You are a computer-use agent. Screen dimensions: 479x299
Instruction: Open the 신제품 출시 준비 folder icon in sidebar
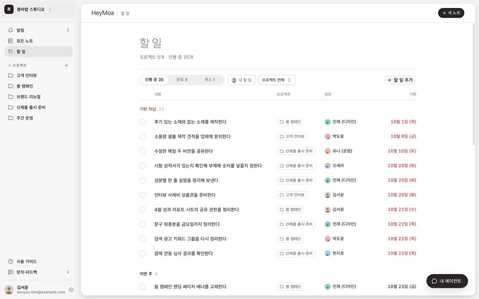pos(11,107)
